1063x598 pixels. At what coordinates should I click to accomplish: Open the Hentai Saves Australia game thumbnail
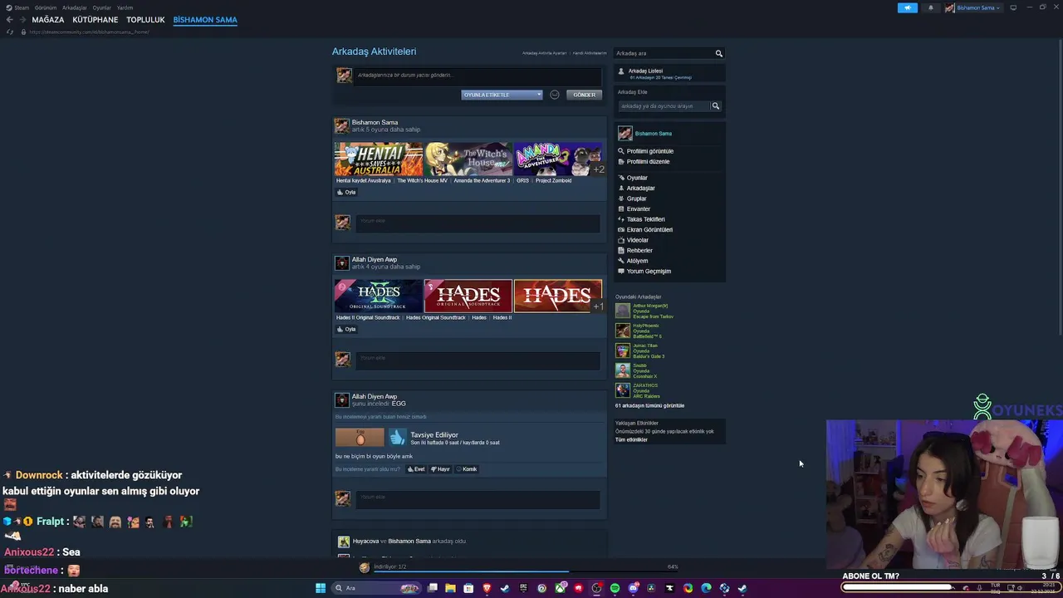379,159
